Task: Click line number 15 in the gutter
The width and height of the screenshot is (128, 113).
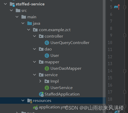Action: (x=110, y=78)
